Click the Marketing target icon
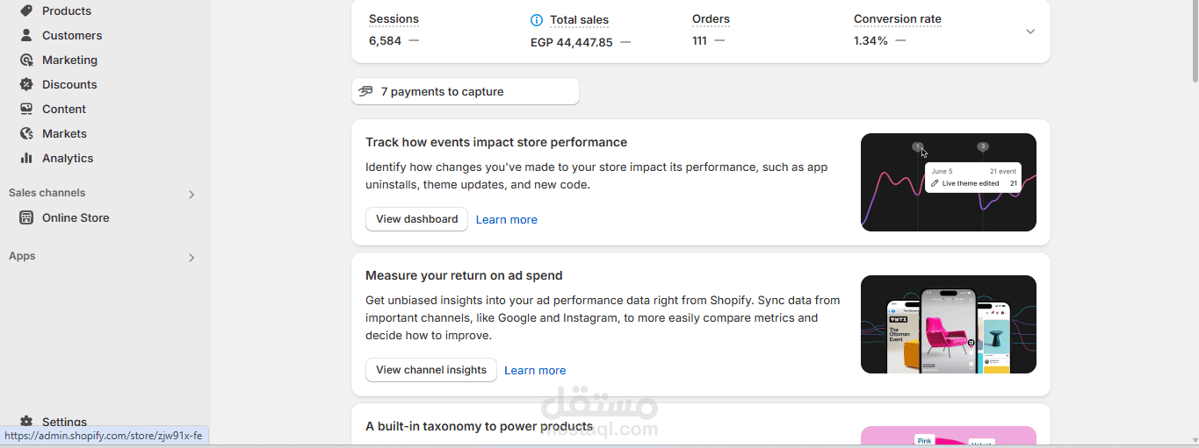 (x=26, y=60)
